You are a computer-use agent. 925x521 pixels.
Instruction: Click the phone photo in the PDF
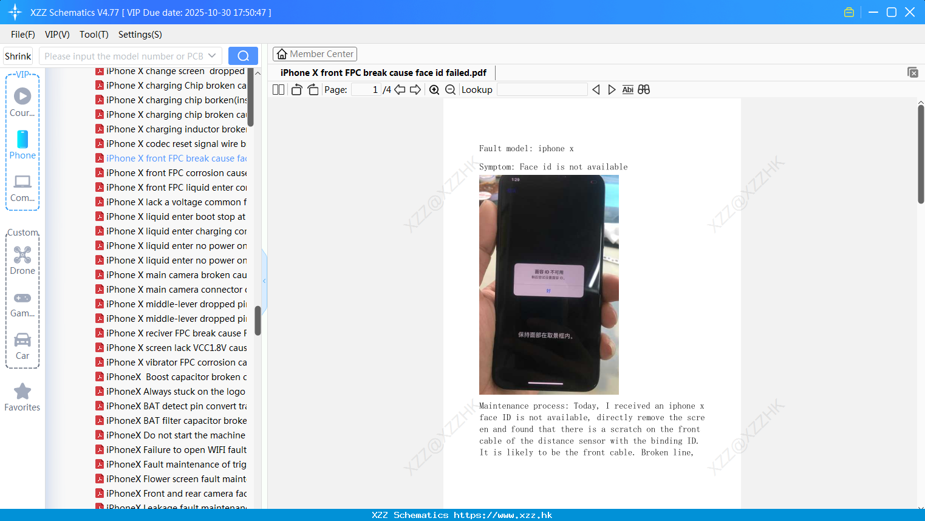[549, 285]
